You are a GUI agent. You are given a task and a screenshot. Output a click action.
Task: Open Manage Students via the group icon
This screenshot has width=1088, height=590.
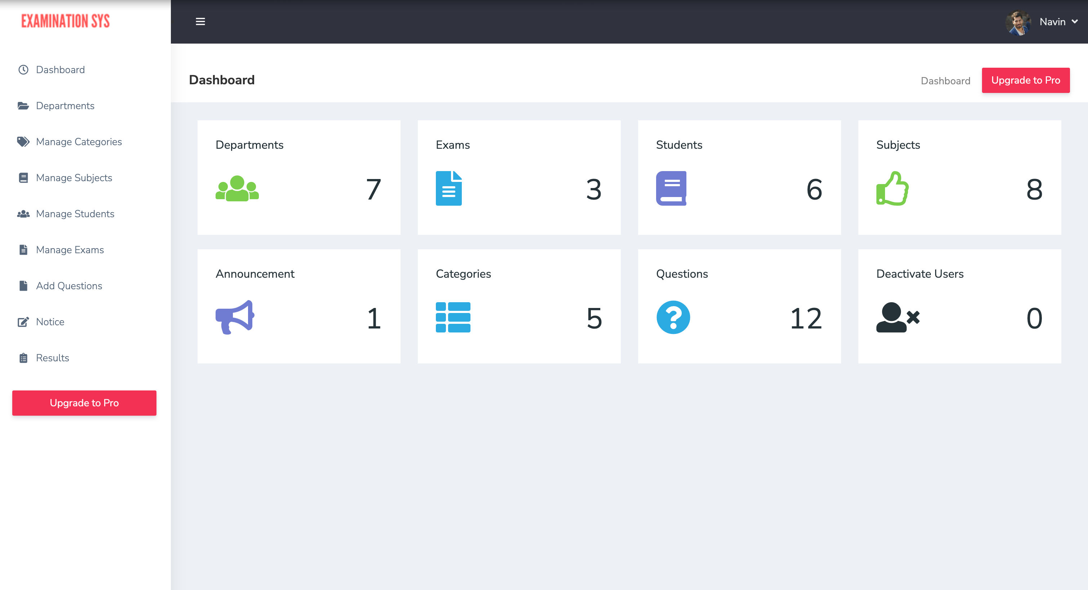coord(23,214)
